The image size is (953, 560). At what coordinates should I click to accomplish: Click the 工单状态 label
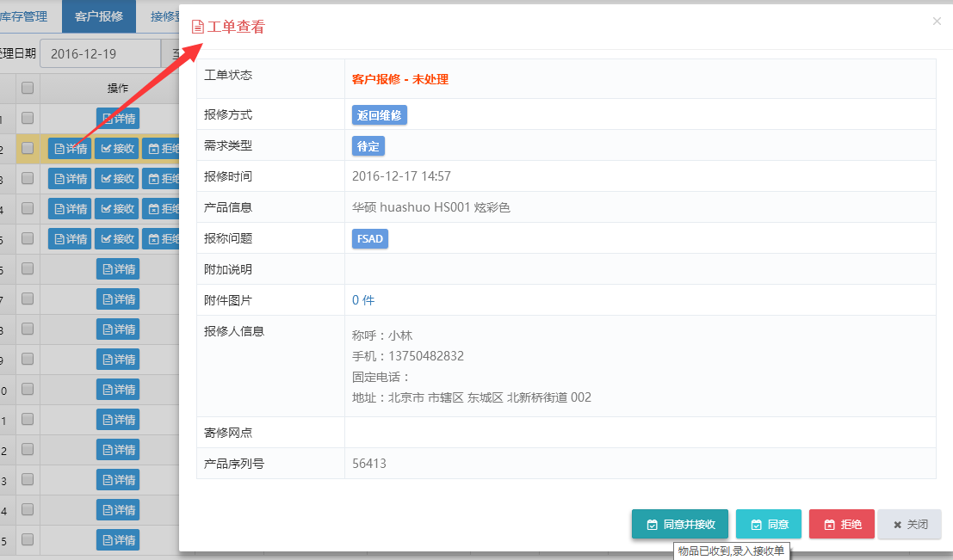[x=228, y=75]
